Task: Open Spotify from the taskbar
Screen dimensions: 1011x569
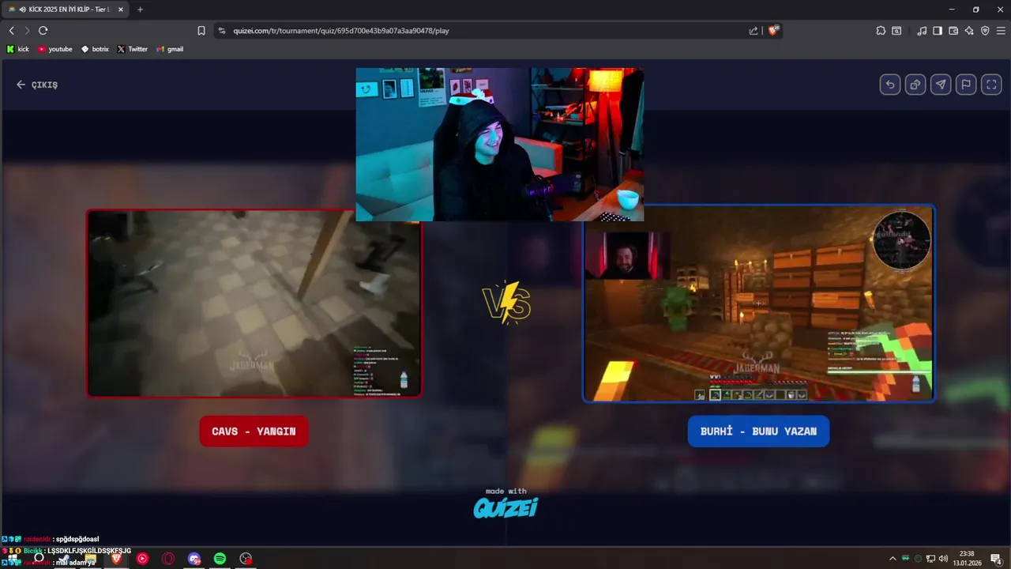Action: (220, 559)
